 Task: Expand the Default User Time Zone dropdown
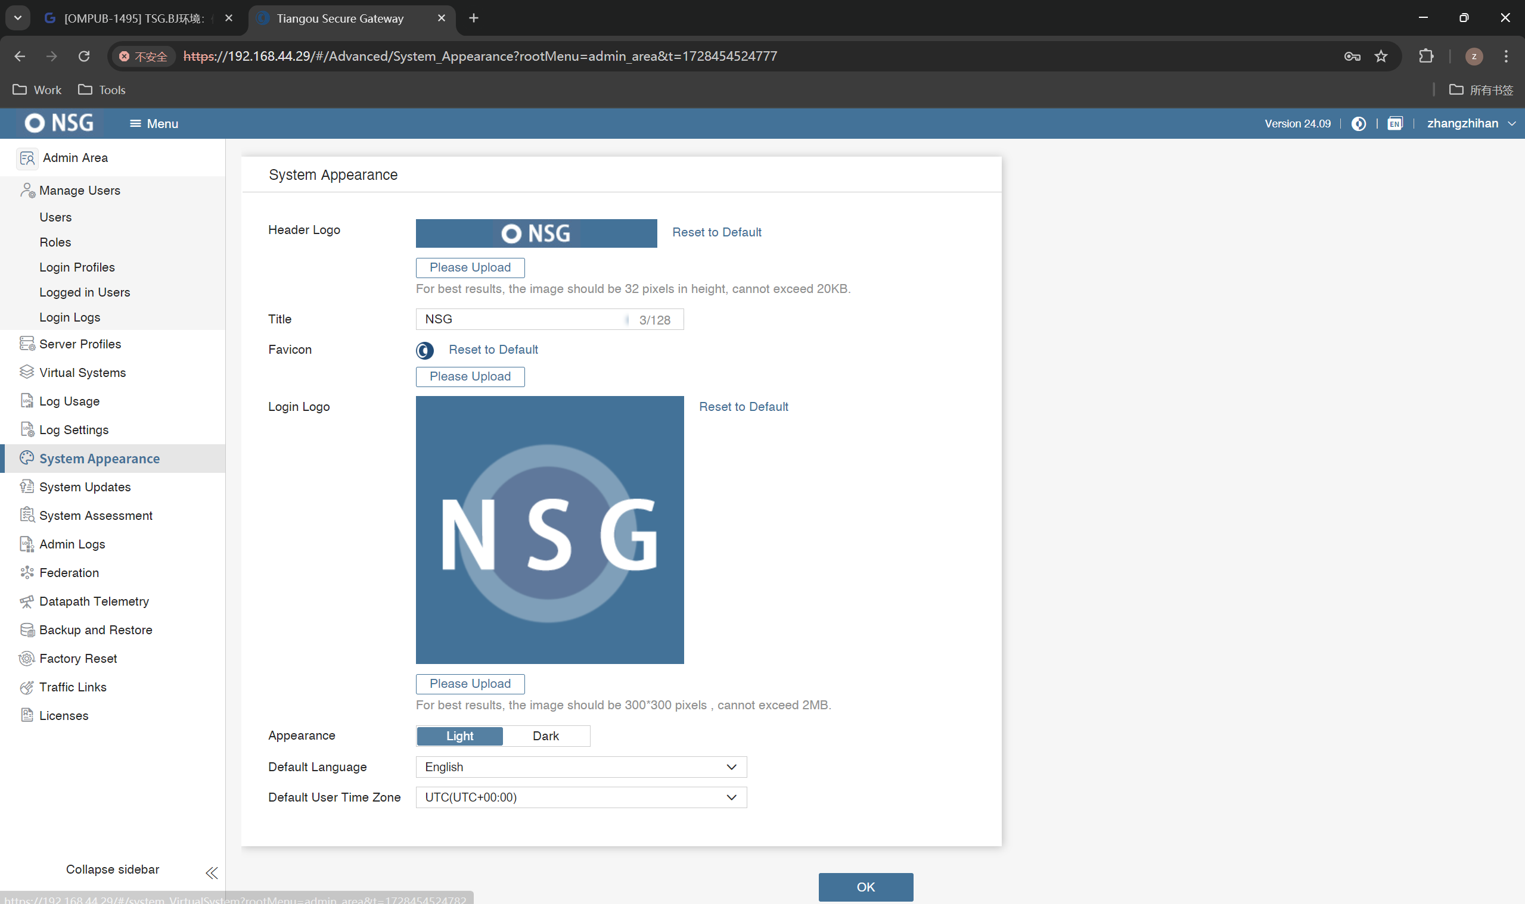[581, 797]
